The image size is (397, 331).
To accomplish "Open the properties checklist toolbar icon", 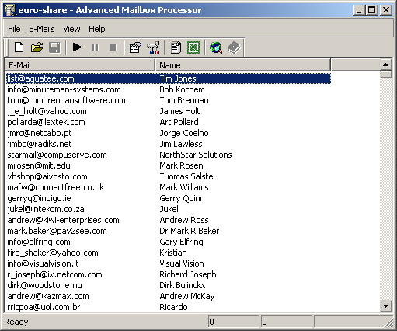I will (x=135, y=47).
